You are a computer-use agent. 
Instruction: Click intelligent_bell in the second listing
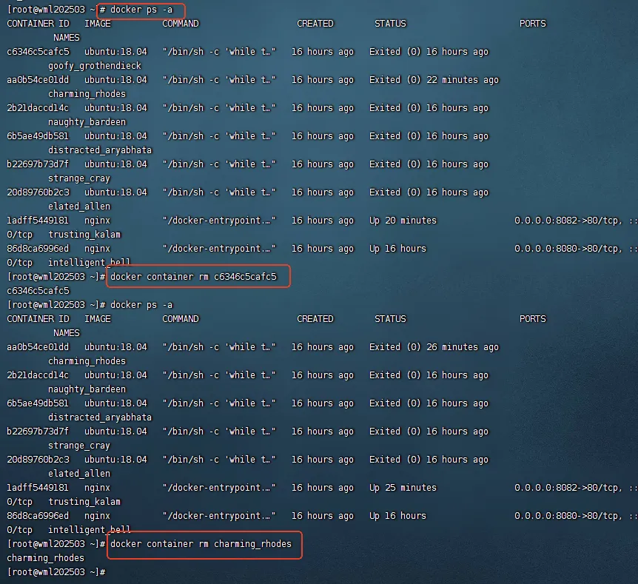click(x=89, y=530)
